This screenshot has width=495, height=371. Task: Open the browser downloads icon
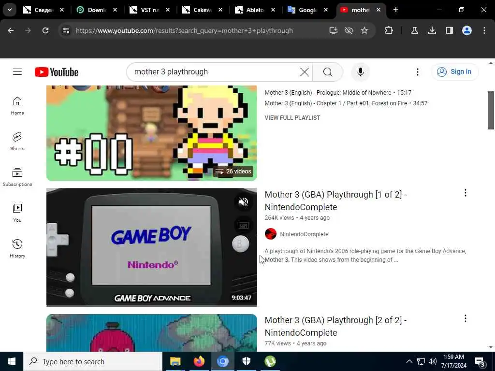pos(432,30)
